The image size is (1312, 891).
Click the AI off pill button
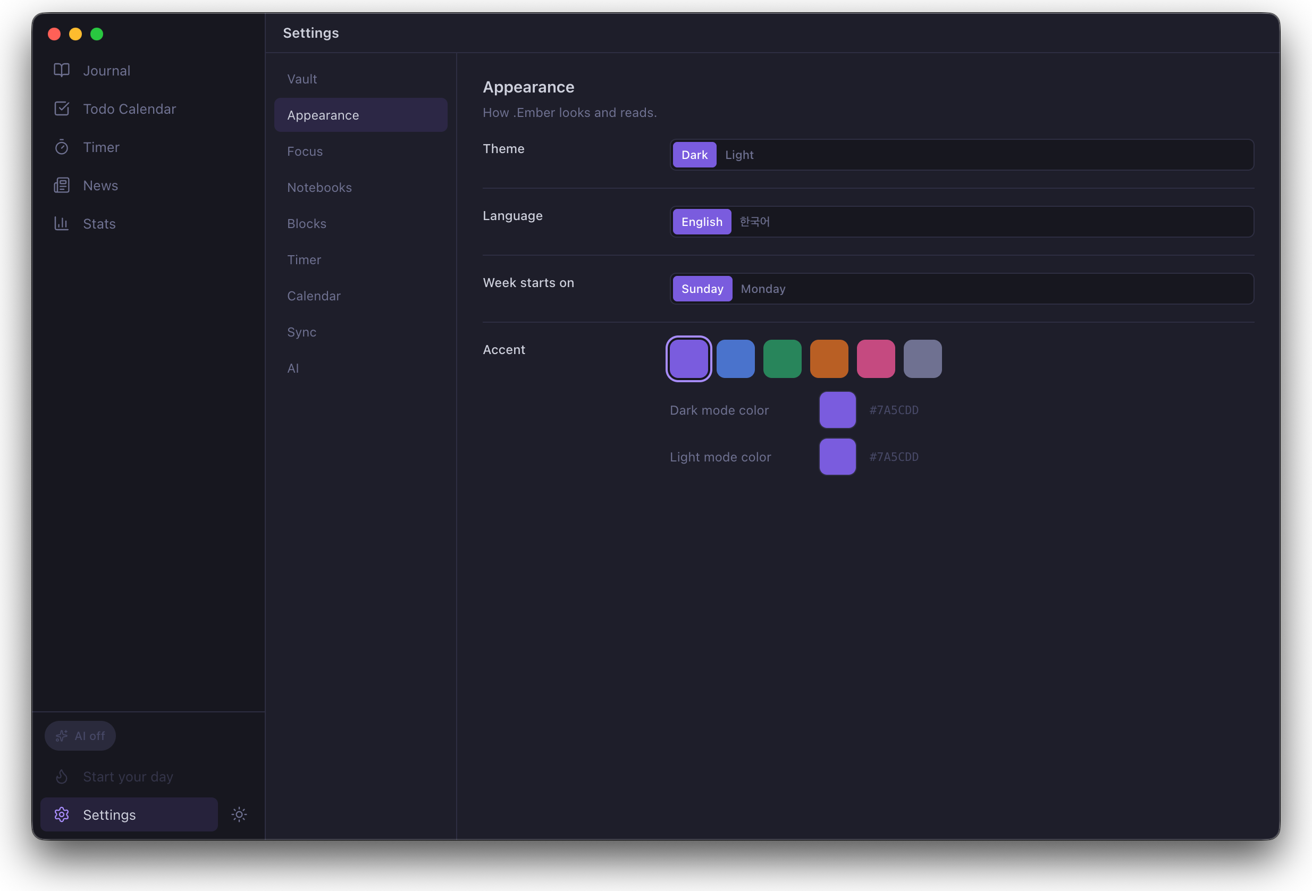point(80,736)
